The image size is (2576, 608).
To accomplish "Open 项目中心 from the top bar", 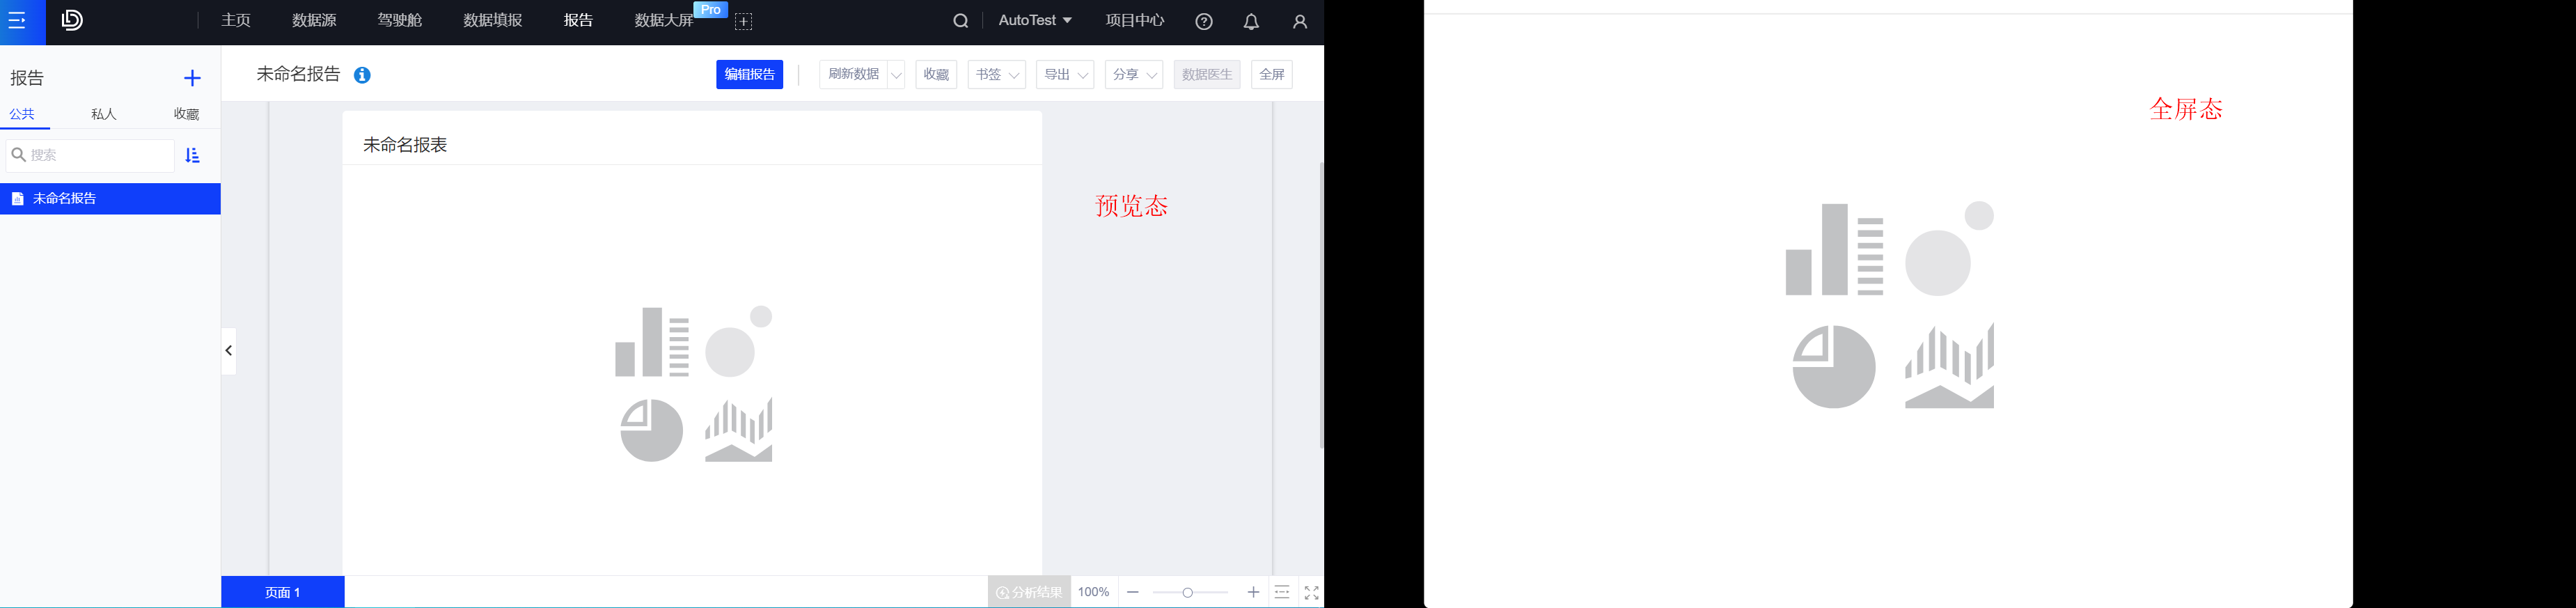I will (x=1135, y=21).
